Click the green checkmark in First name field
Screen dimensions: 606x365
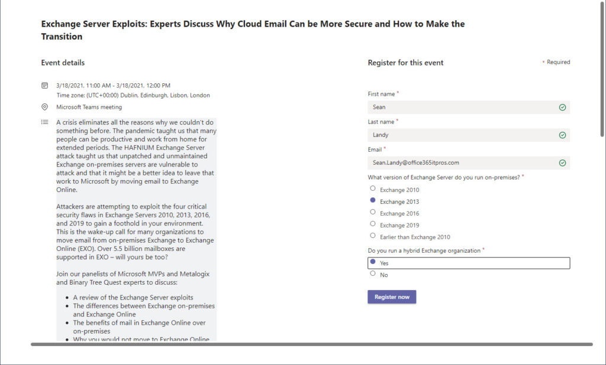[562, 107]
